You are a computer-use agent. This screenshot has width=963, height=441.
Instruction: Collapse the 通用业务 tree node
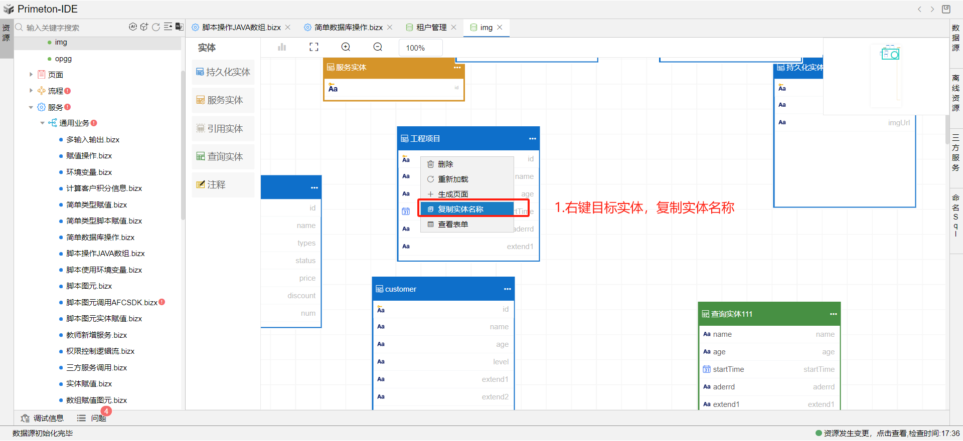43,123
